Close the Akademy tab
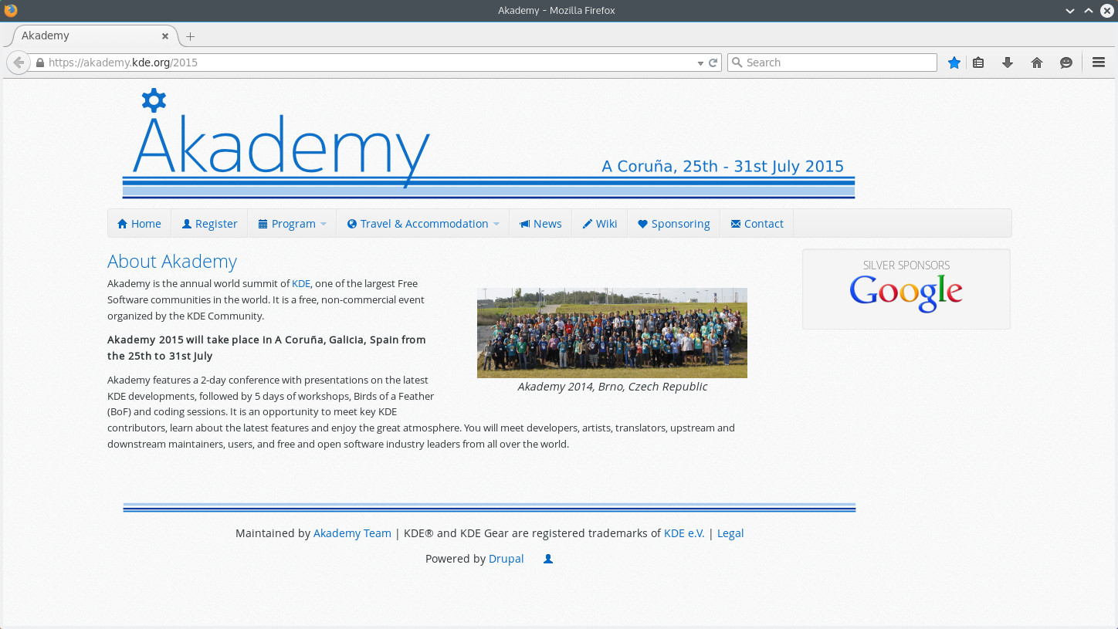This screenshot has width=1118, height=629. coord(165,36)
